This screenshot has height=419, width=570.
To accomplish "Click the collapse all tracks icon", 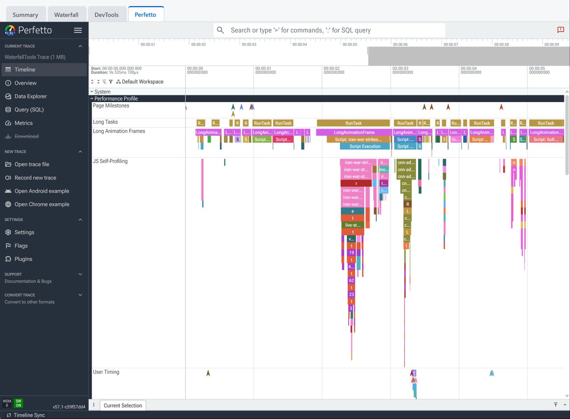I will point(98,81).
